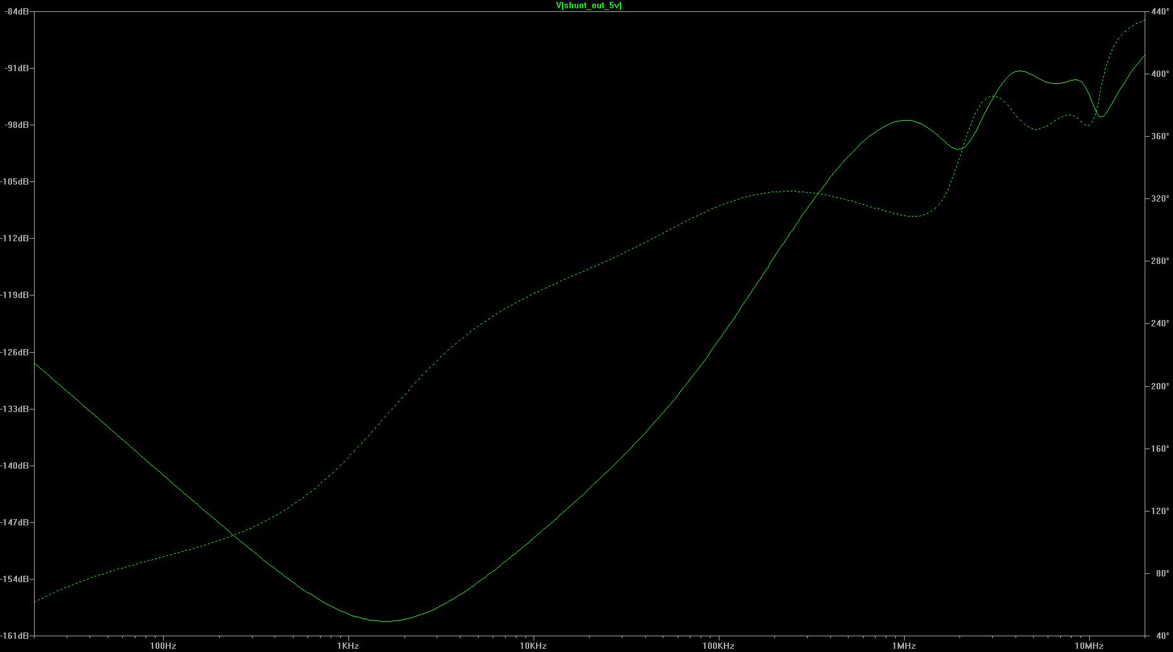The image size is (1173, 652).
Task: Click the 400° phase axis label
Action: 1160,74
